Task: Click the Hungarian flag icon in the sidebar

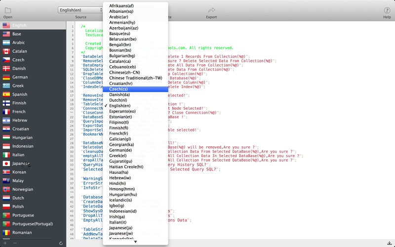Action: point(6,137)
